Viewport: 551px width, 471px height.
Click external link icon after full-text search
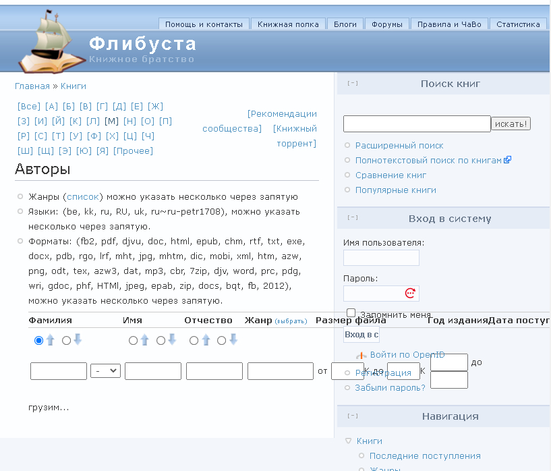tap(507, 160)
